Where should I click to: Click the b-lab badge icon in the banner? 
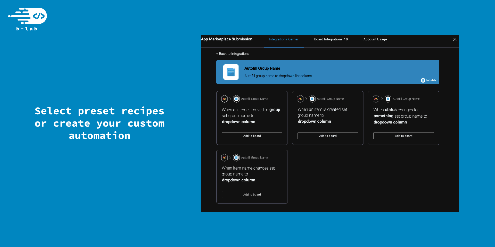point(423,80)
